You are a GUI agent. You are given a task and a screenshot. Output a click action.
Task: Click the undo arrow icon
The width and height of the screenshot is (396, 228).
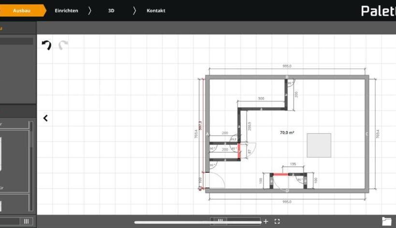coord(46,45)
